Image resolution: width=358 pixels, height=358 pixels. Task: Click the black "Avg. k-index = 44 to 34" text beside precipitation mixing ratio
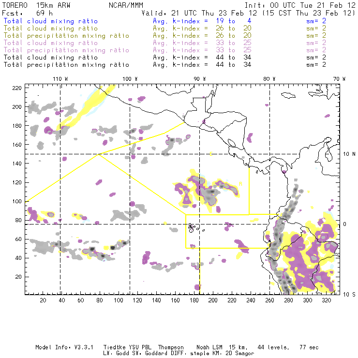point(202,65)
